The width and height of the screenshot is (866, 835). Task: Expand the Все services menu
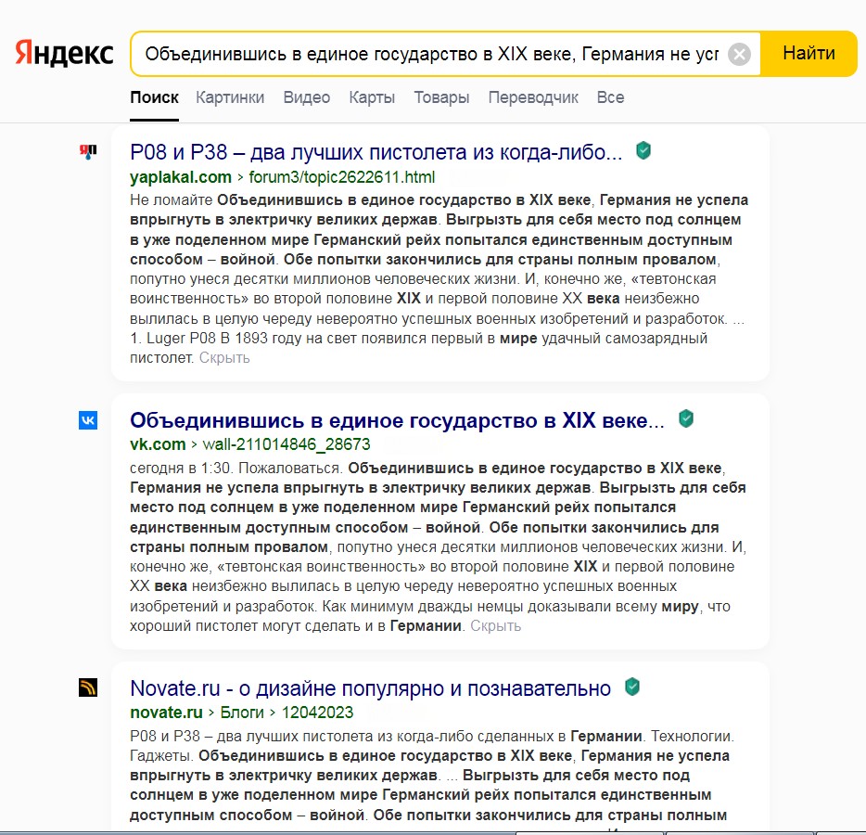pyautogui.click(x=610, y=97)
